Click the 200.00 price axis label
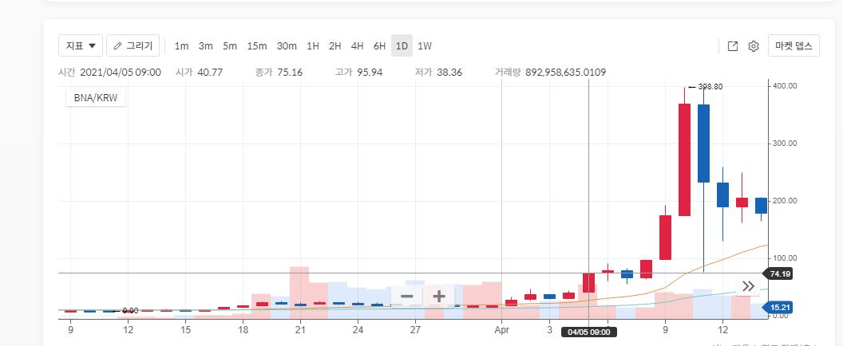This screenshot has width=843, height=346. 784,201
